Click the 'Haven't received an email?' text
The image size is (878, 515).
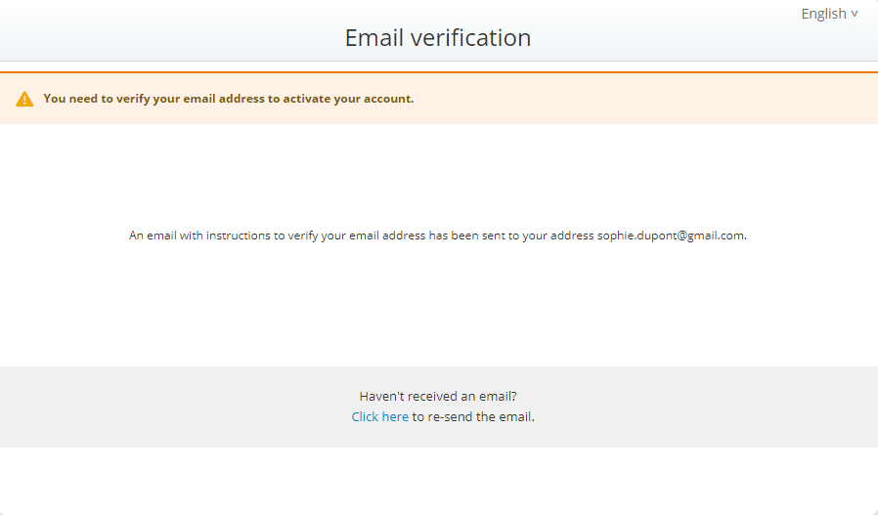[438, 396]
